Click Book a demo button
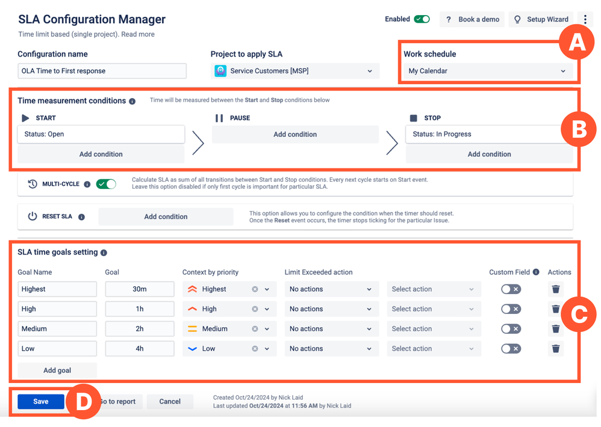Image resolution: width=601 pixels, height=427 pixels. (x=473, y=19)
